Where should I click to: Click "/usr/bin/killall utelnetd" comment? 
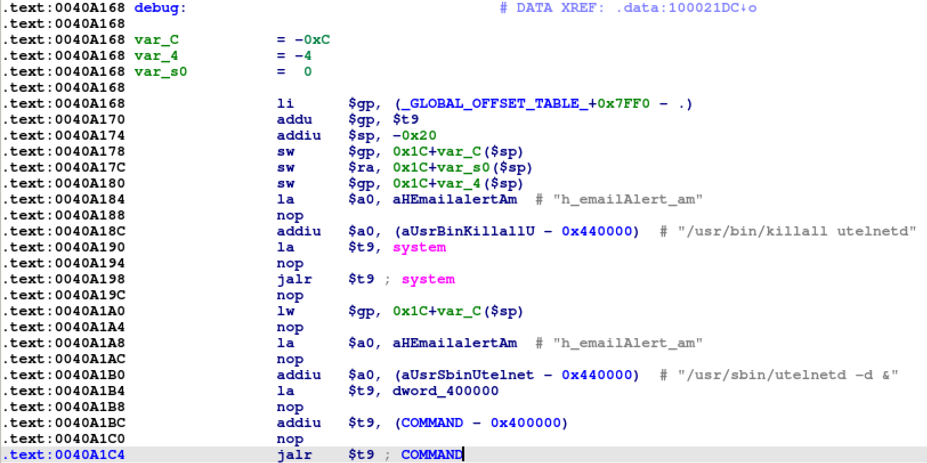click(x=797, y=232)
